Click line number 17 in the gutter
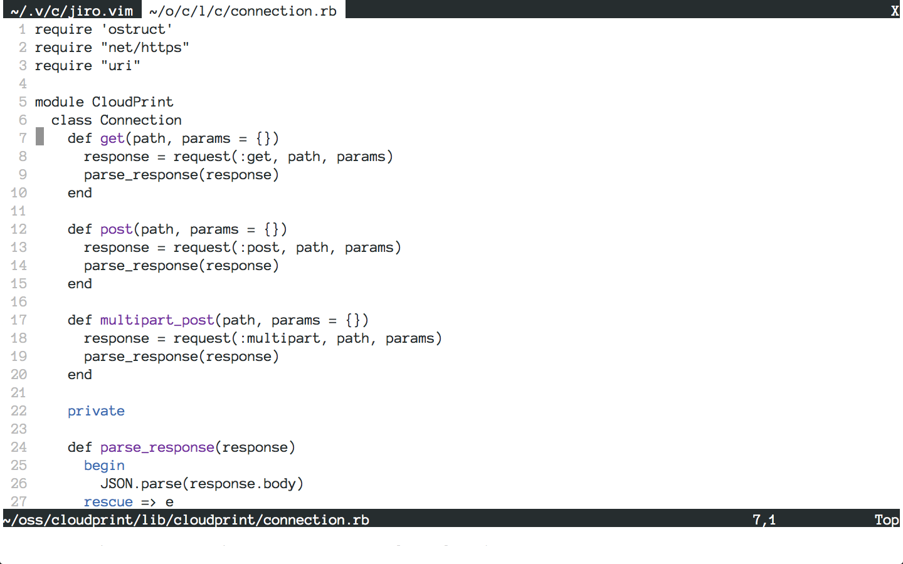The image size is (903, 564). (x=19, y=320)
